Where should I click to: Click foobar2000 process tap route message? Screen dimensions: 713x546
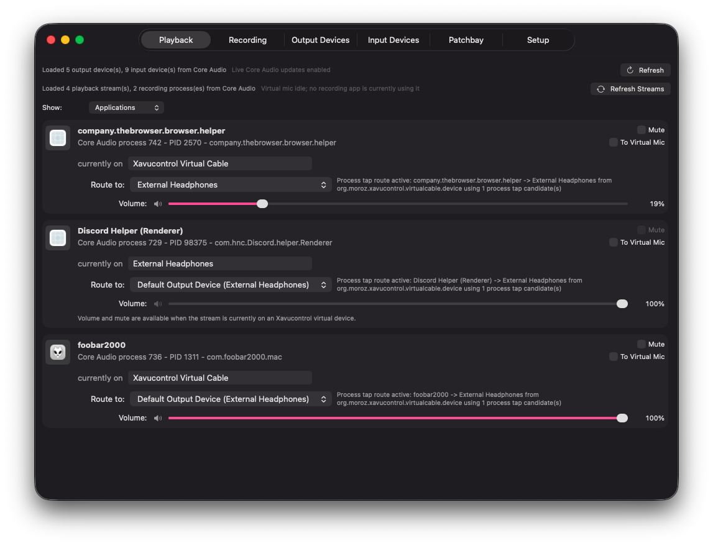click(449, 399)
